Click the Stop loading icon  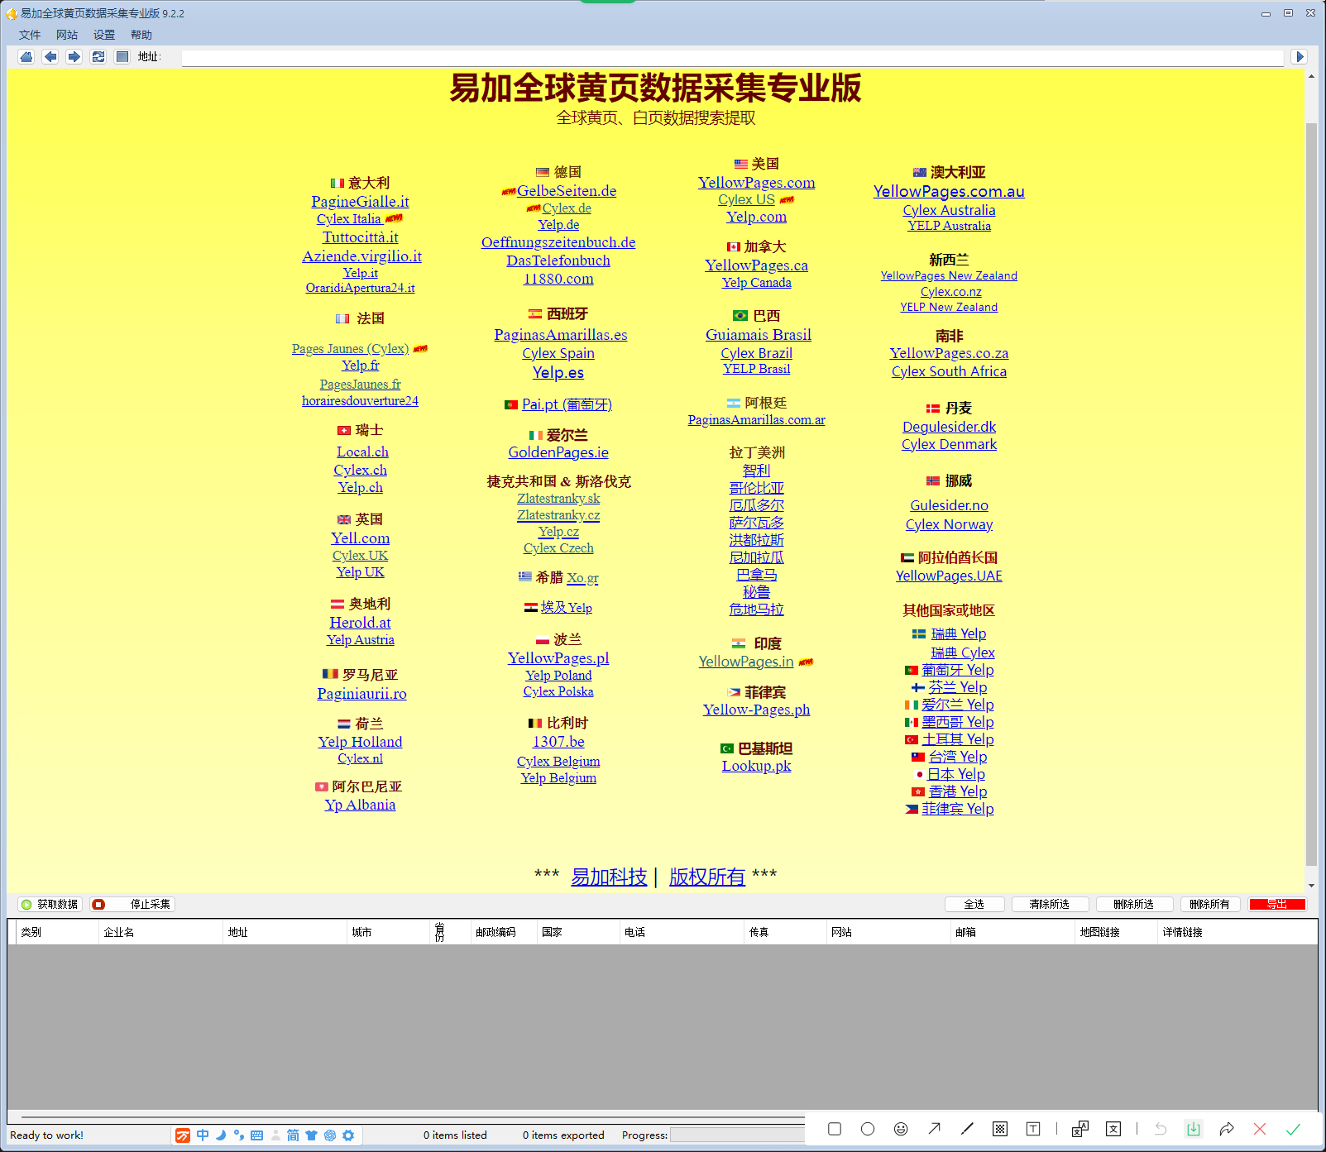coord(122,56)
